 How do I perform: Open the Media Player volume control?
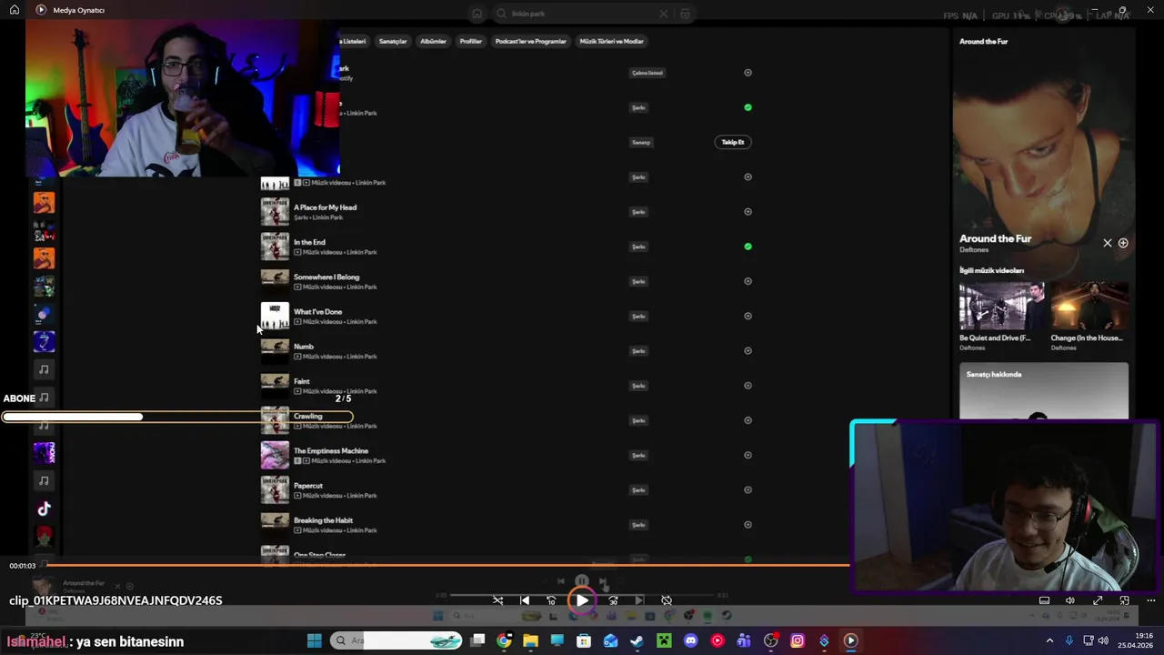[x=1070, y=600]
